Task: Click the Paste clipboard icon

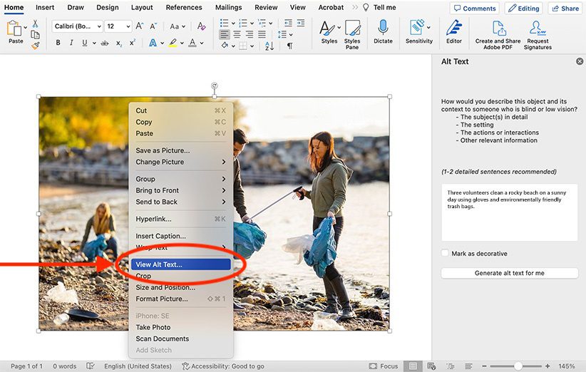Action: tap(14, 29)
